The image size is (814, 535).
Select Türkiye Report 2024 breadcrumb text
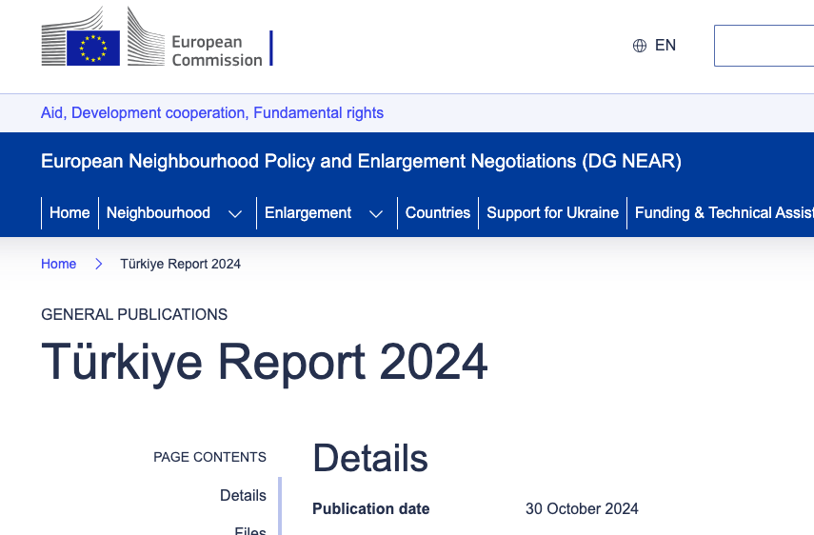click(181, 264)
